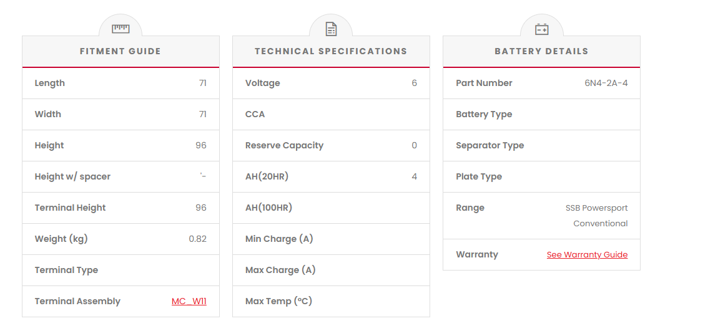Click the AH(20HR) row label
This screenshot has height=326, width=723.
[x=267, y=177]
